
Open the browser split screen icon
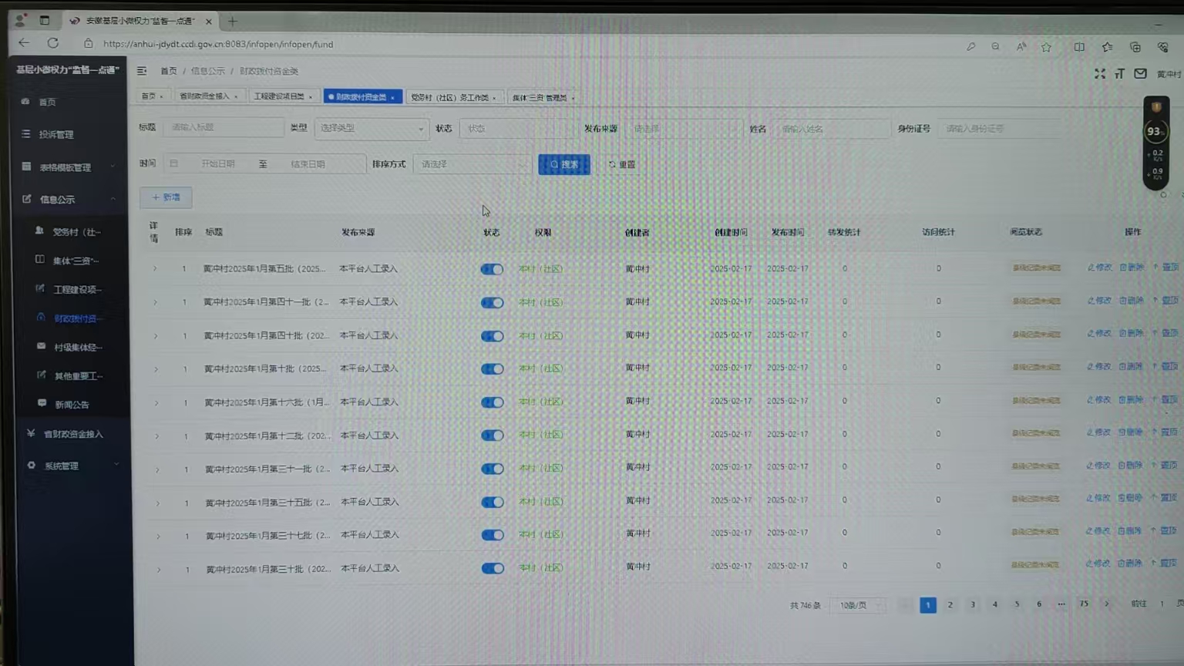1079,47
